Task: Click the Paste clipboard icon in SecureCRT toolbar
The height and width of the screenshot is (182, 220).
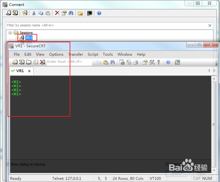Action: tap(105, 62)
